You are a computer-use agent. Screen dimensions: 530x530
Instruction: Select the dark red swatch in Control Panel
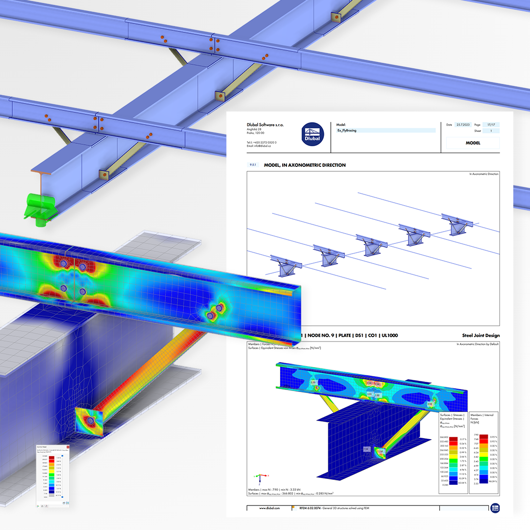tap(52, 458)
